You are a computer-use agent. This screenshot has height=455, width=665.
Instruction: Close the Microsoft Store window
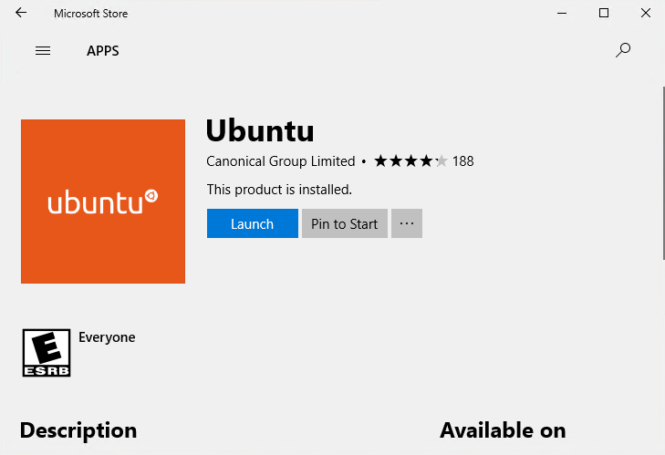(646, 13)
